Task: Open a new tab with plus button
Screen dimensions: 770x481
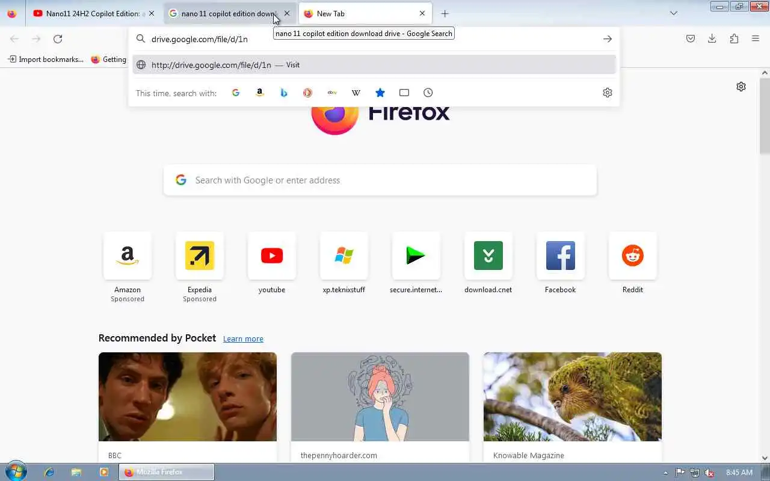Action: 445,13
